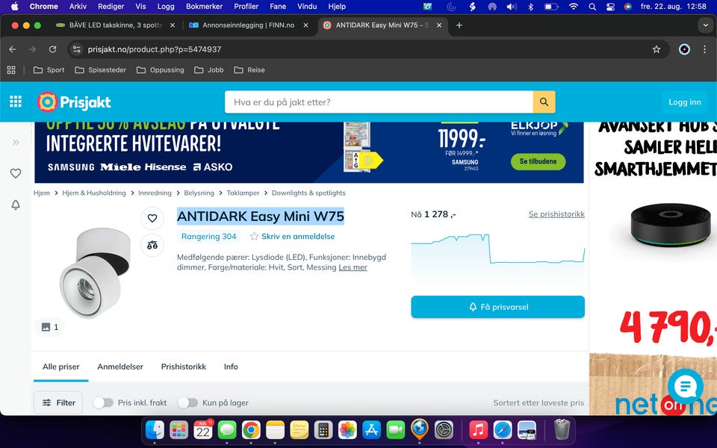Image resolution: width=717 pixels, height=448 pixels.
Task: Click the Chrome profile avatar icon
Action: click(684, 49)
